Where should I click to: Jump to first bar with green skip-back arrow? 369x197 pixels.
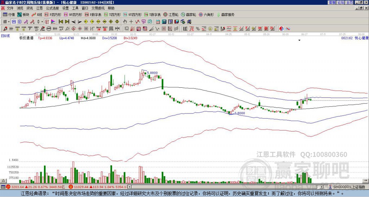tap(61, 22)
